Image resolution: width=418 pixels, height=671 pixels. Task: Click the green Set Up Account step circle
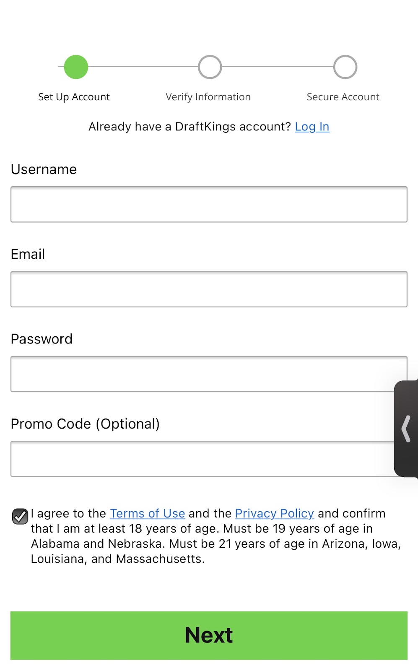coord(76,67)
